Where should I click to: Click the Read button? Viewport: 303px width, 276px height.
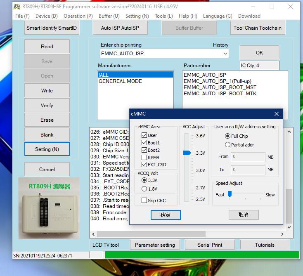click(x=47, y=46)
